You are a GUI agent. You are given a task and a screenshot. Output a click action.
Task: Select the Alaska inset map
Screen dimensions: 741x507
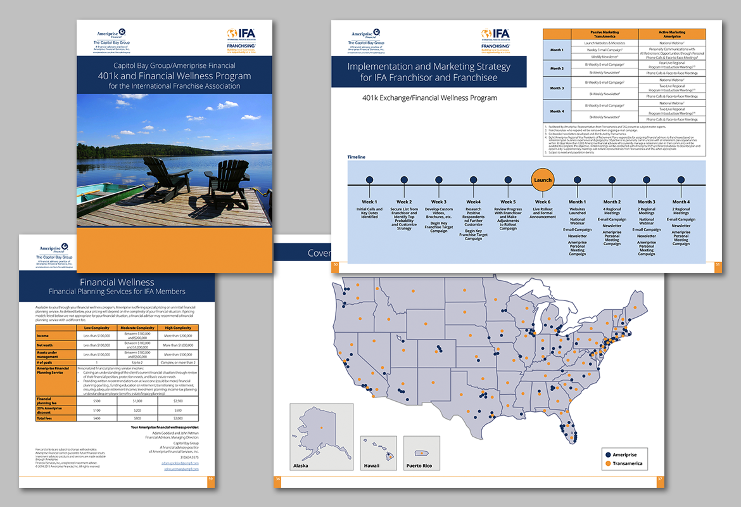coord(320,437)
